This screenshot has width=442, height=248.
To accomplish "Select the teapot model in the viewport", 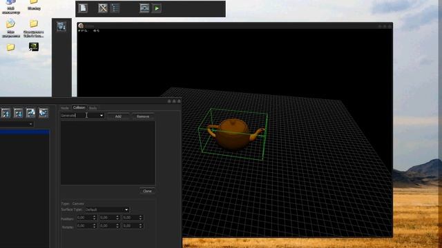I will tap(233, 134).
